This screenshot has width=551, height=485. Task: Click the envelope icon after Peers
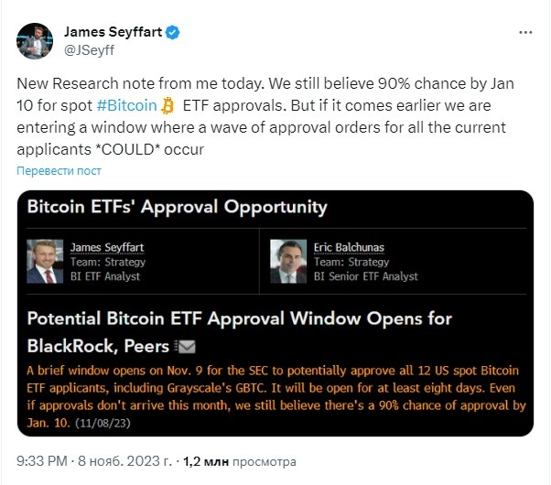[x=185, y=347]
